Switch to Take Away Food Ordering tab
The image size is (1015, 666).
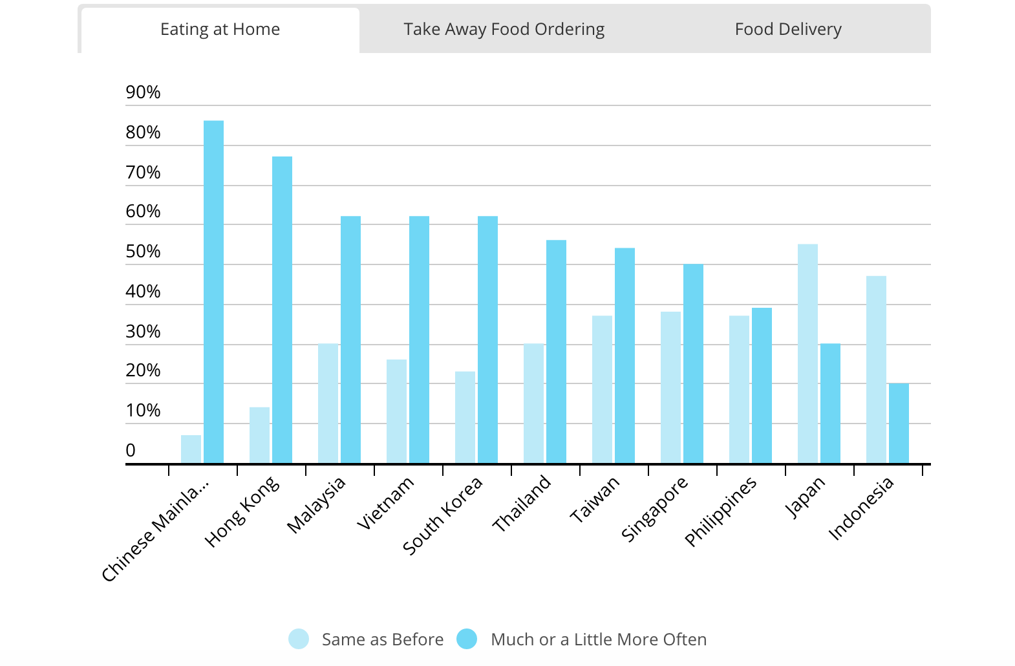click(x=504, y=30)
